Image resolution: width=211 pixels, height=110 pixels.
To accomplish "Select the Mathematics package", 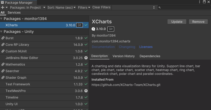I will click(x=44, y=65).
